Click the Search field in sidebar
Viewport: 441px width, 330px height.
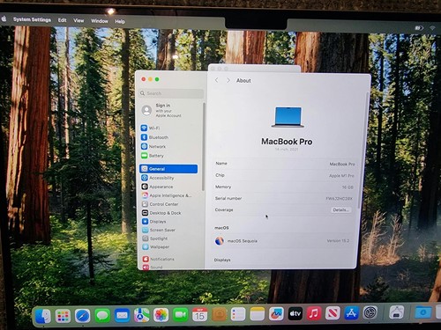(x=171, y=93)
